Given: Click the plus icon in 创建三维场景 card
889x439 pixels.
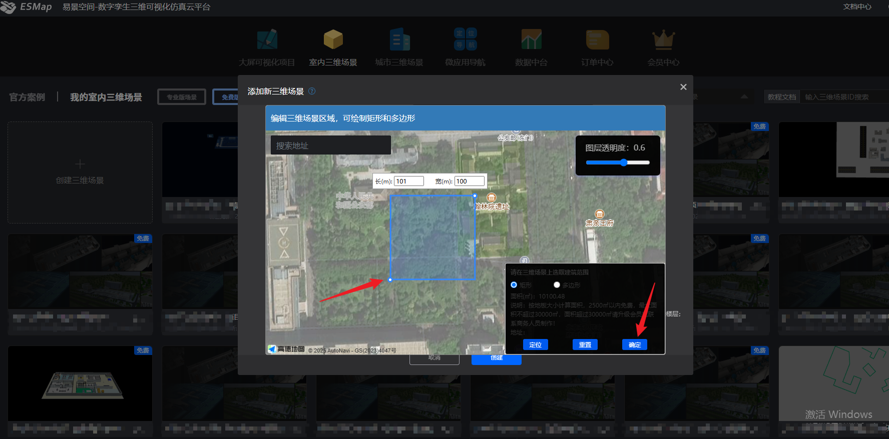Looking at the screenshot, I should (80, 164).
